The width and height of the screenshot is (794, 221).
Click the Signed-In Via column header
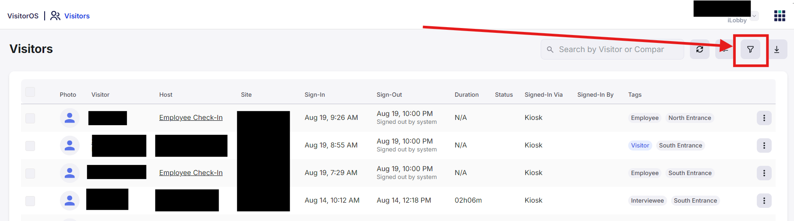point(544,95)
